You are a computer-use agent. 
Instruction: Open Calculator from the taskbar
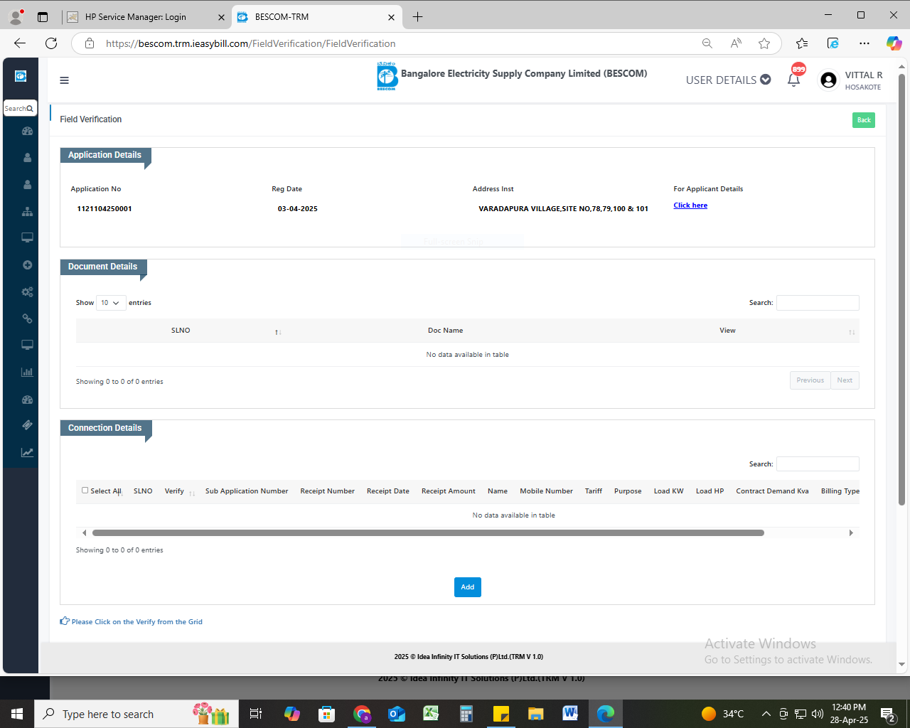pyautogui.click(x=466, y=714)
